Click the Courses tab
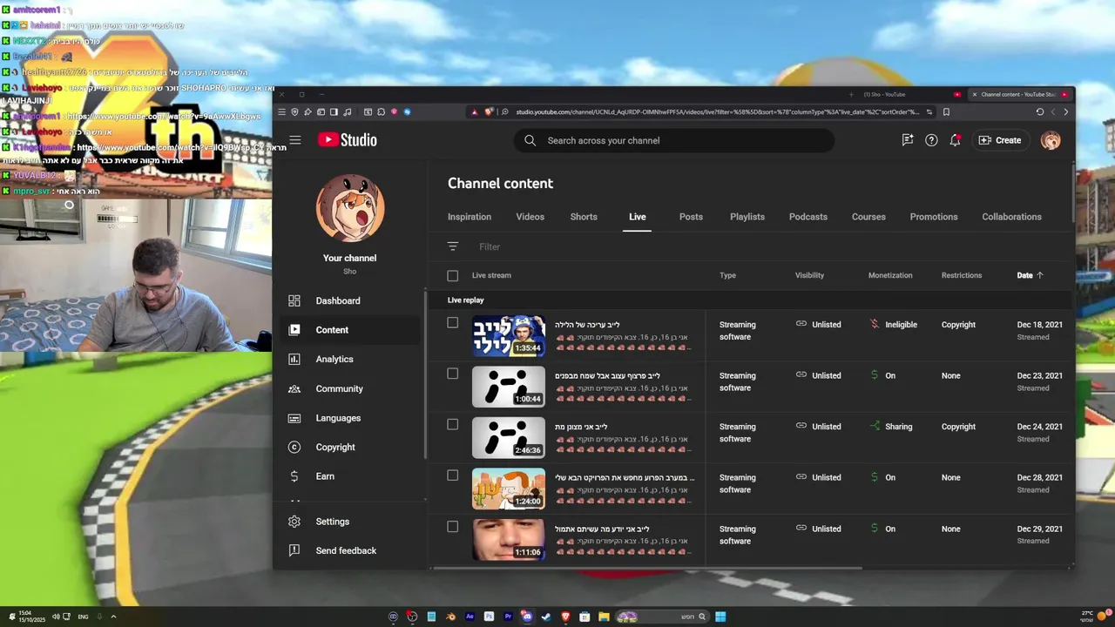Screen dimensions: 1115x627 868,217
